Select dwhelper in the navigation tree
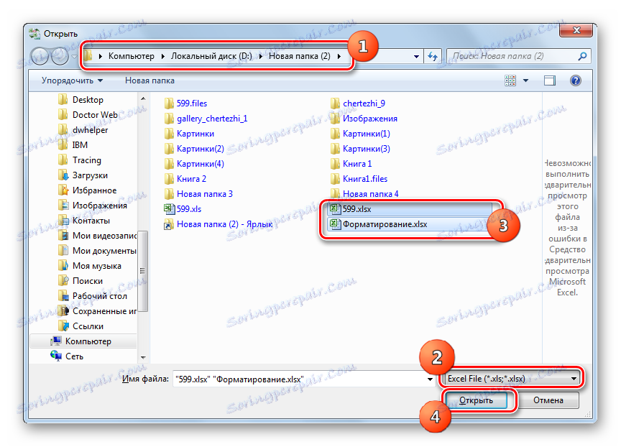Image resolution: width=621 pixels, height=447 pixels. pos(90,130)
